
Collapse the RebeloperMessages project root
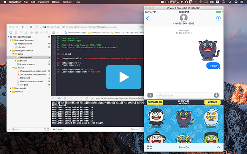[x=8, y=37]
